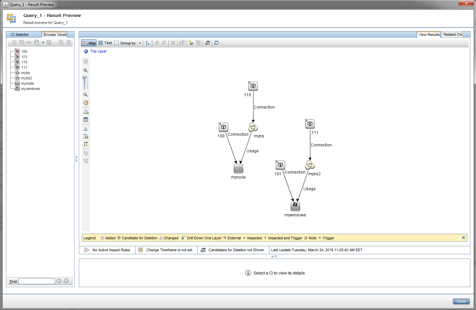This screenshot has width=476, height=310.
Task: Click No Active Impact Rules status
Action: pyautogui.click(x=111, y=250)
